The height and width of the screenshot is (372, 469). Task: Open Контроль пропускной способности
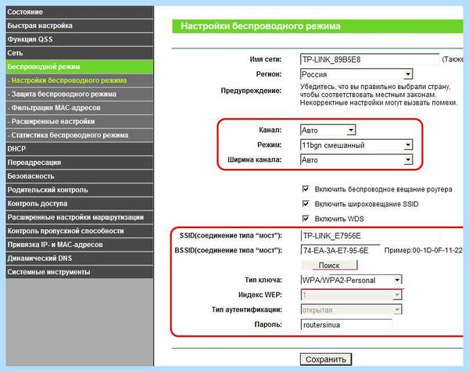pyautogui.click(x=79, y=231)
